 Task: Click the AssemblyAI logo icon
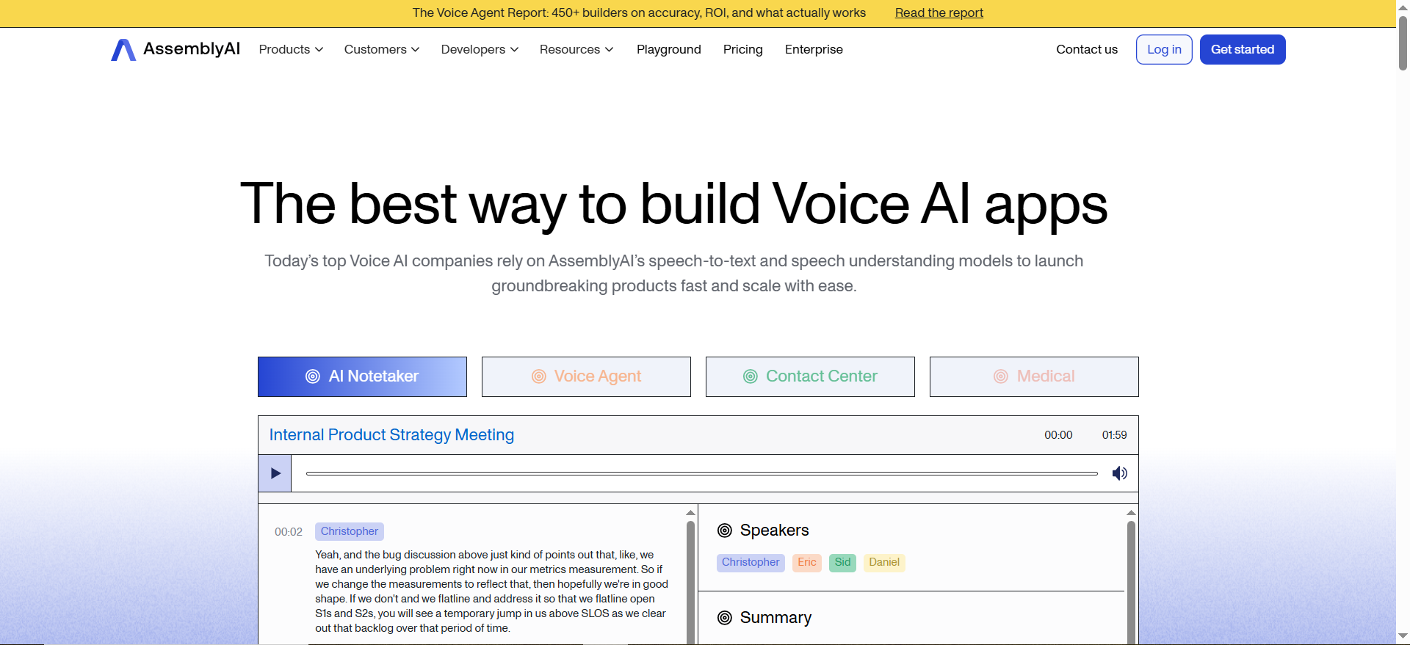(x=123, y=49)
